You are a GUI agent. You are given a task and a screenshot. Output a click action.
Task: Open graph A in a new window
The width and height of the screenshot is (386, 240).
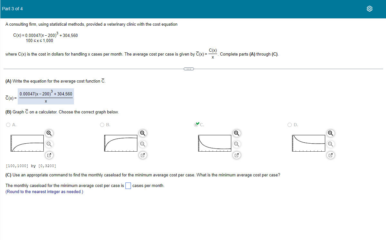coord(49,156)
